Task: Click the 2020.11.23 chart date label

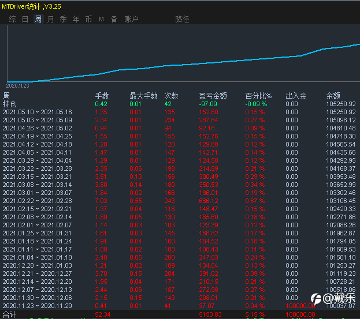Action: click(x=18, y=86)
